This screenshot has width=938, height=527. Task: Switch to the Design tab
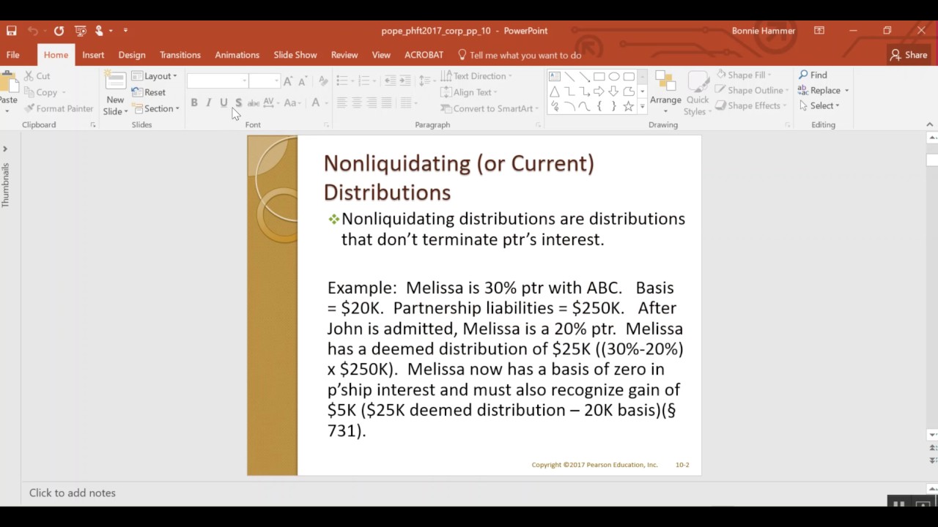(x=132, y=55)
